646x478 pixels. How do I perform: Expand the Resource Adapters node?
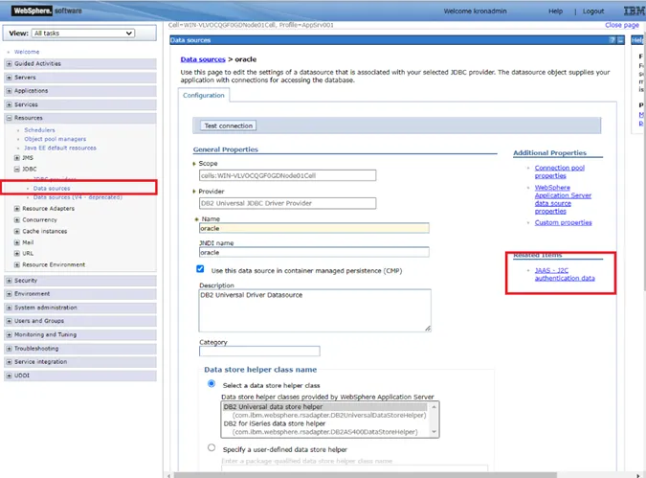[x=17, y=209]
